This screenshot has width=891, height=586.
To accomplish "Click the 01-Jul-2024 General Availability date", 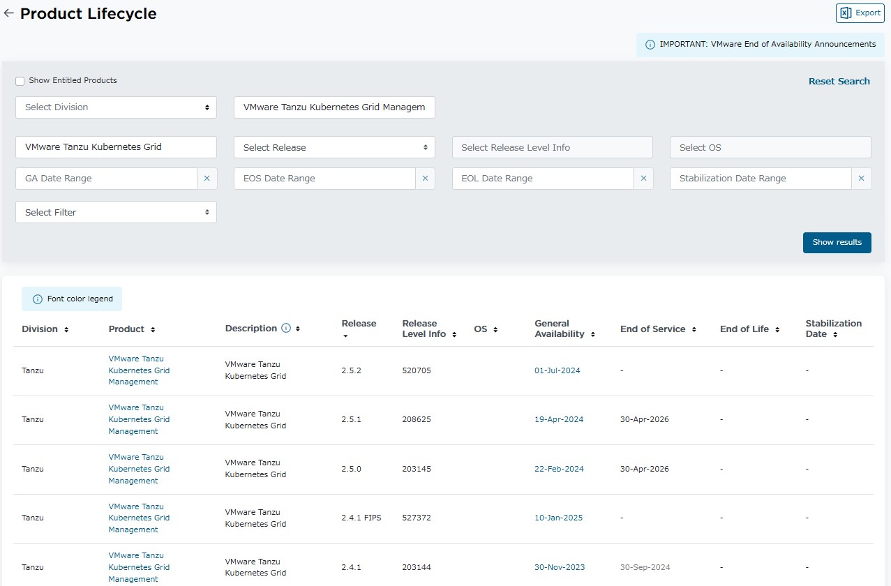I will point(557,370).
